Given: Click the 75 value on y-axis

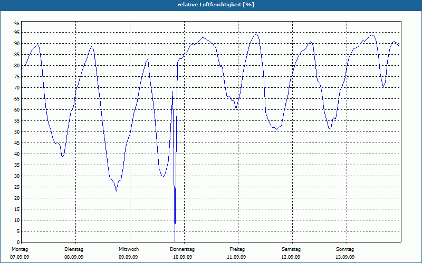Looking at the screenshot, I should click(17, 76).
